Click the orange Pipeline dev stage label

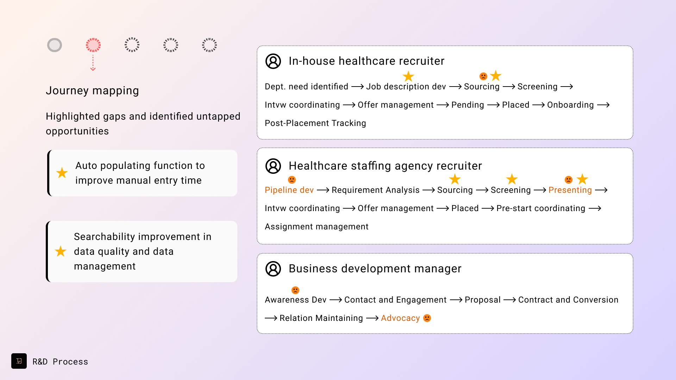pos(289,190)
